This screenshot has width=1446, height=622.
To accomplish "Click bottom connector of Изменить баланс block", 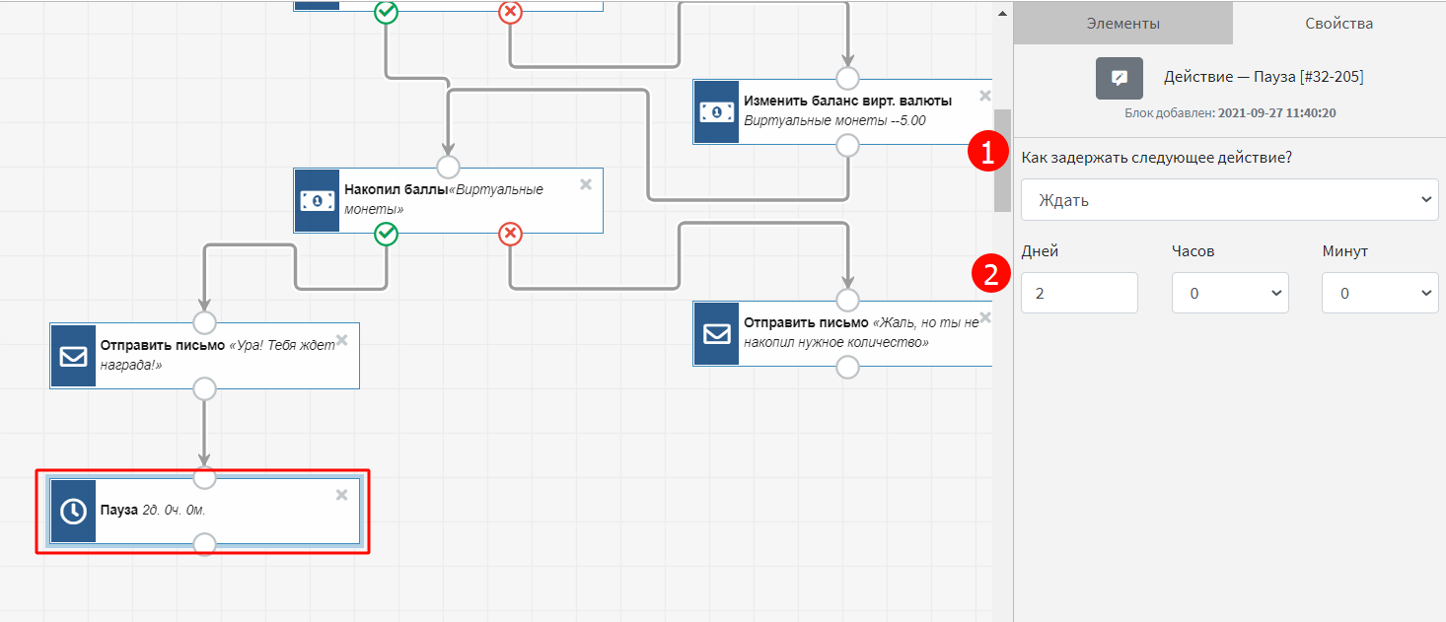I will 847,146.
